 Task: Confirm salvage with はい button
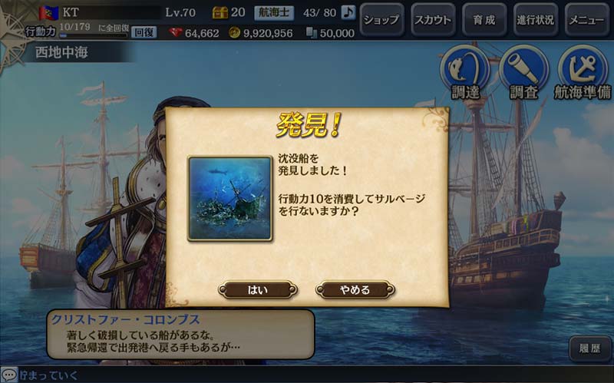pos(258,290)
